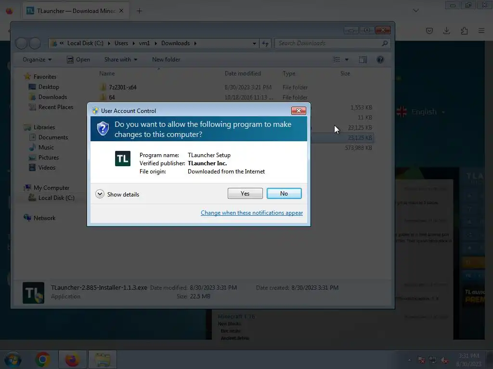Select the folder named 64
Screen dimensions: 493x369
pos(112,97)
